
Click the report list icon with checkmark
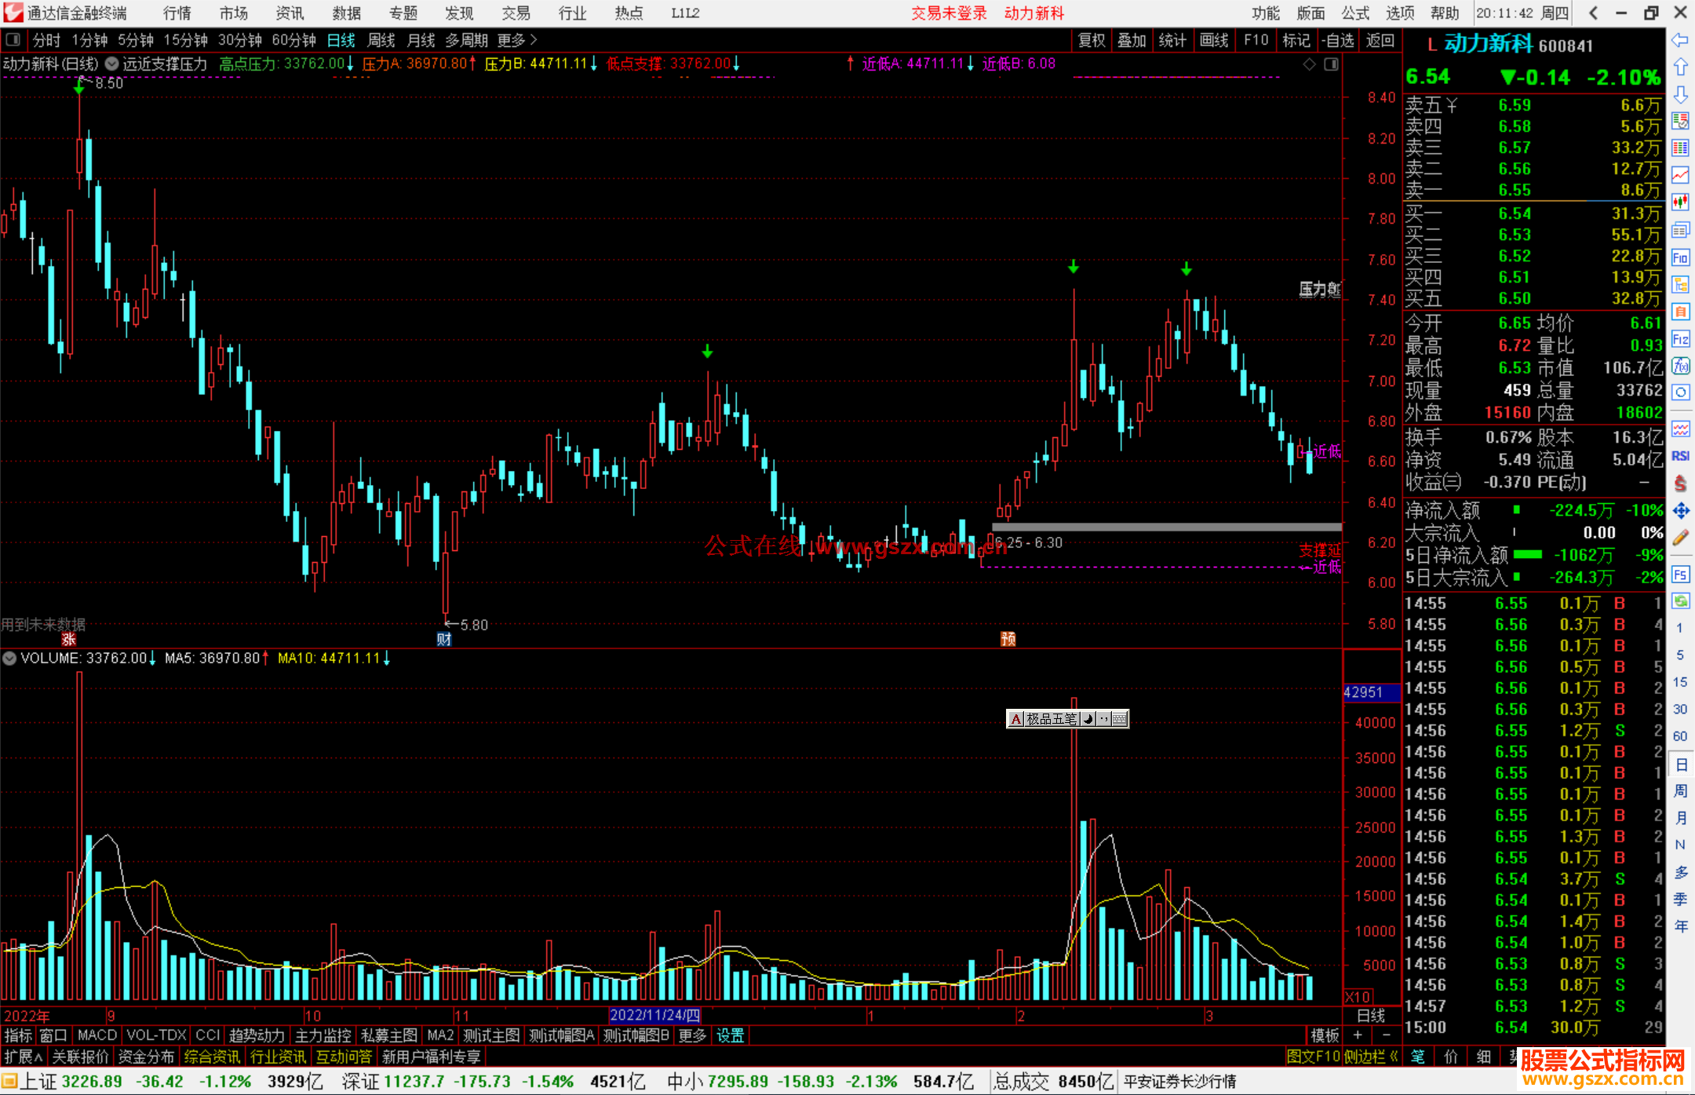tap(1680, 121)
